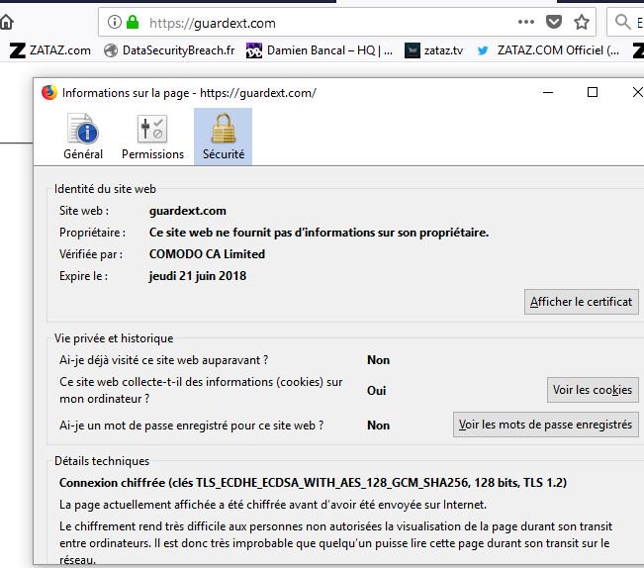Open site information via the circled i icon
Screen dimensions: 644x568
(115, 22)
